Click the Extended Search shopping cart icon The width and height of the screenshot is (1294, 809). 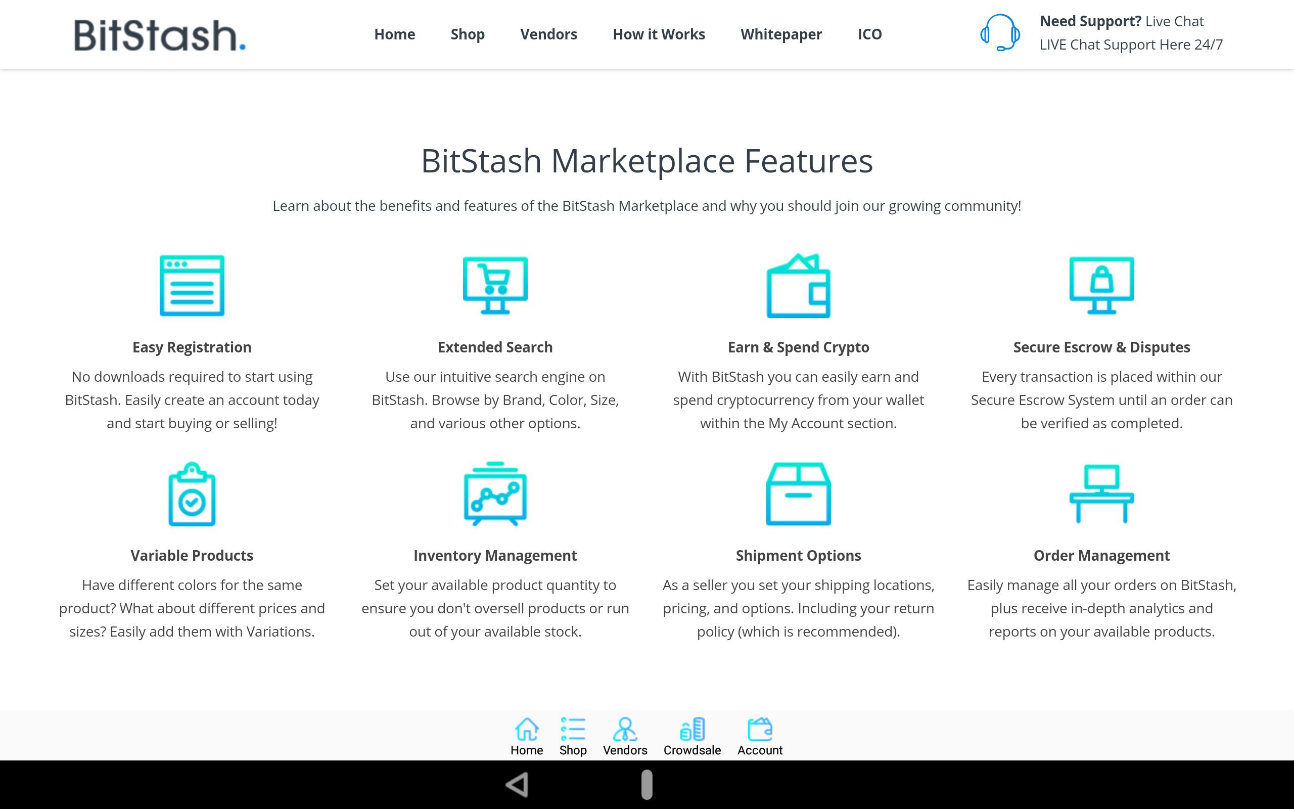pos(495,286)
